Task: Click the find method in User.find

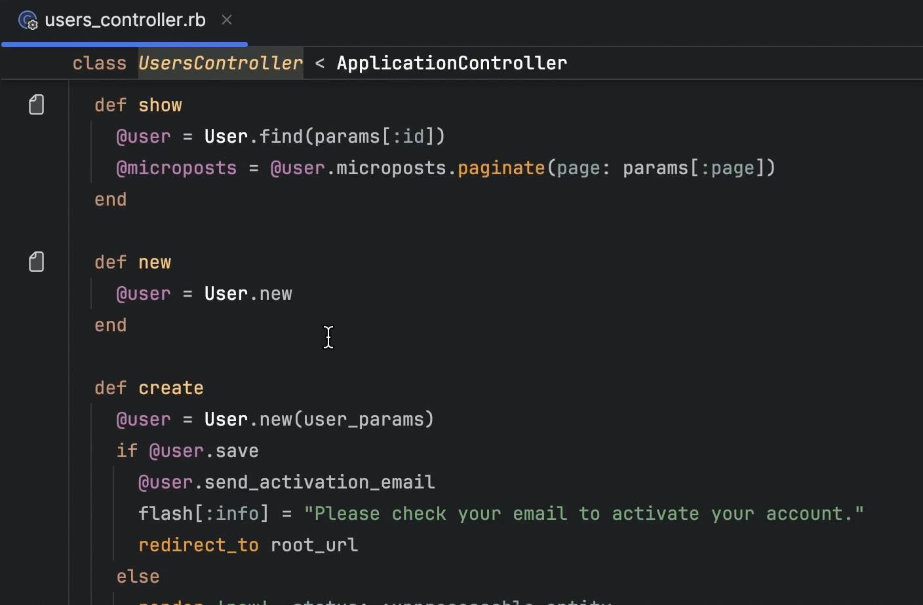Action: (x=281, y=137)
